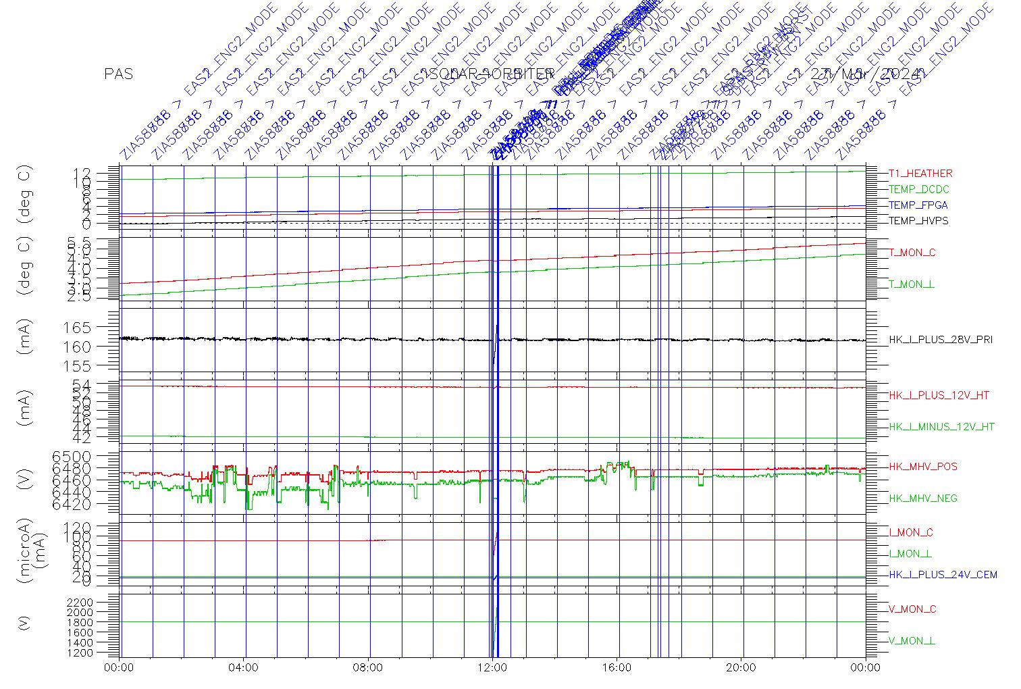Click the TEMP_FPGA legend entry
The width and height of the screenshot is (1021, 689).
pos(918,205)
